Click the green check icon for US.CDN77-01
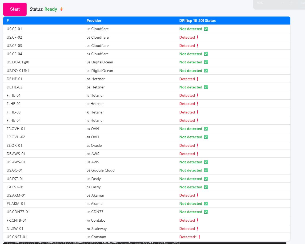 point(206,212)
